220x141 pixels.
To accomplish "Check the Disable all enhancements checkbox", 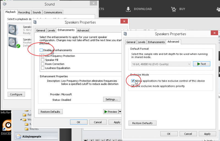I will (x=41, y=50).
